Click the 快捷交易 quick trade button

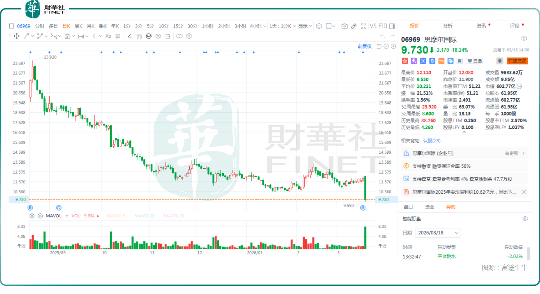(517, 61)
